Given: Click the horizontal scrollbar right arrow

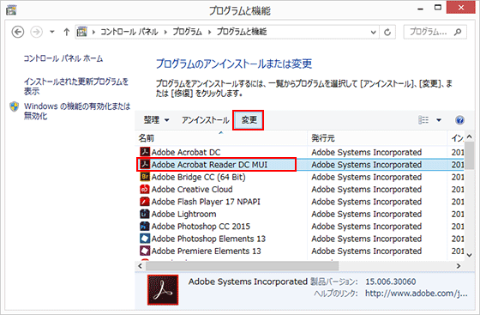Looking at the screenshot, I should click(x=459, y=266).
